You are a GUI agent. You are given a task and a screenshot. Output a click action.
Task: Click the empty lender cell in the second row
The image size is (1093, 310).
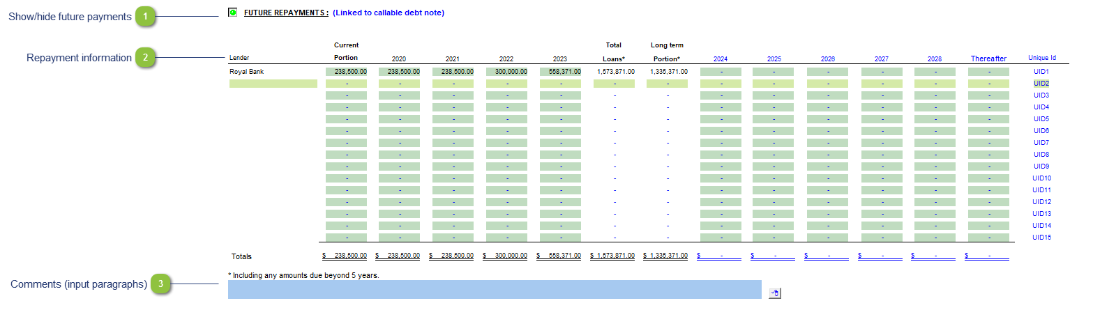[x=273, y=84]
